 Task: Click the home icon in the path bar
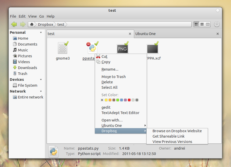[32, 24]
